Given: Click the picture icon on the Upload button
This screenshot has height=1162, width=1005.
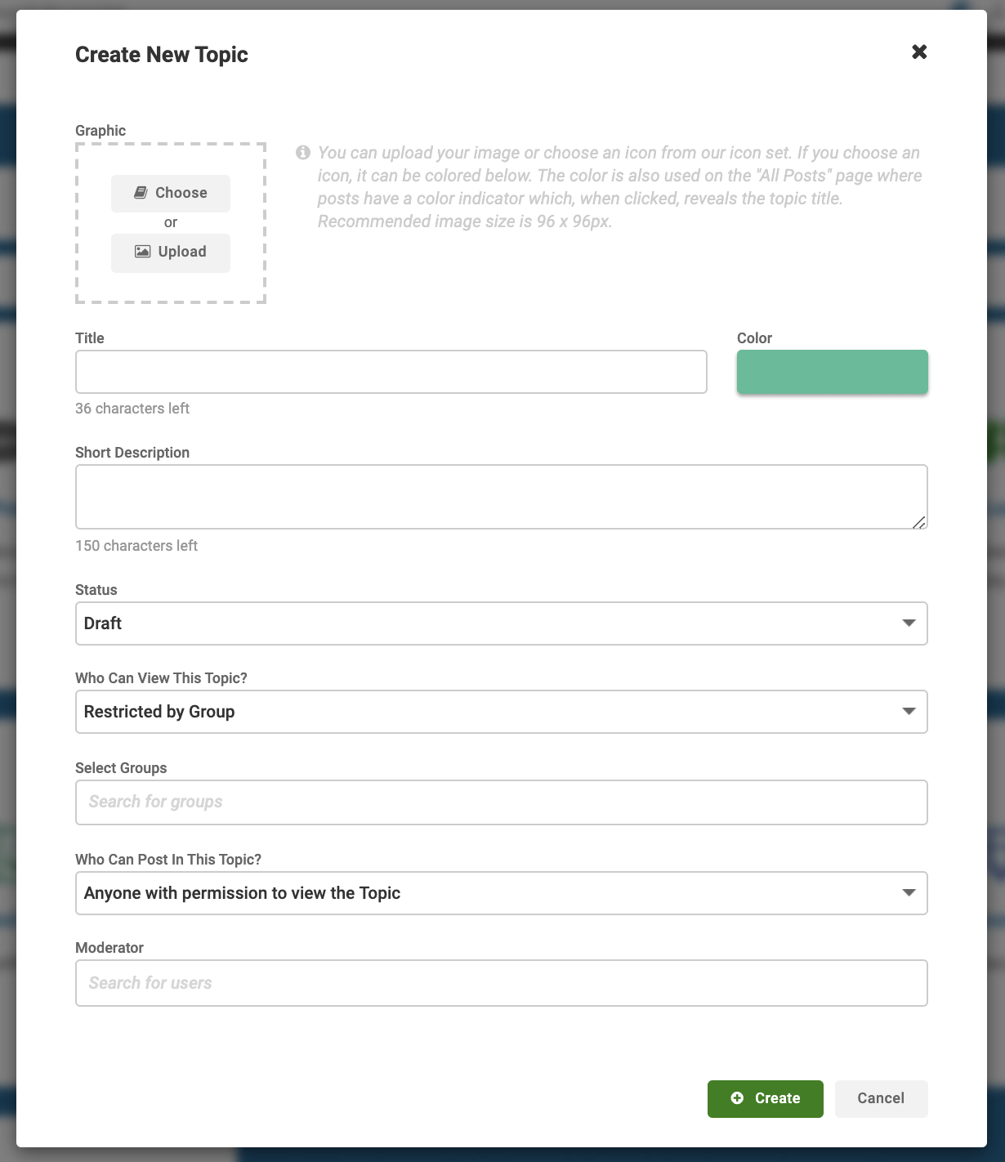Looking at the screenshot, I should [x=142, y=252].
